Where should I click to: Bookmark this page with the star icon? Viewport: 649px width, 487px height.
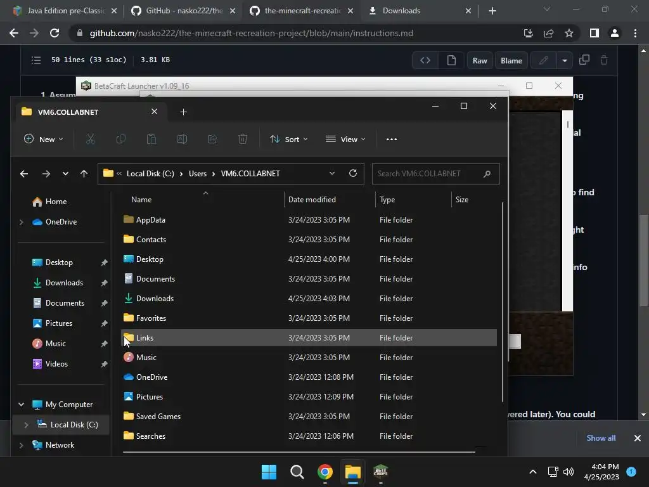tap(569, 33)
